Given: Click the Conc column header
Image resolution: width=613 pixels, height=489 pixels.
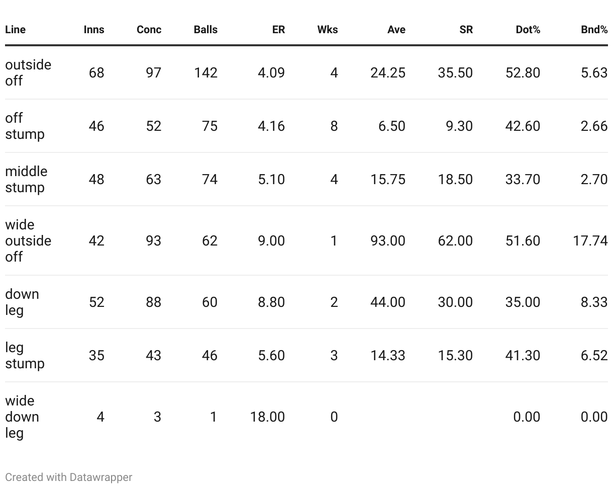Looking at the screenshot, I should pos(149,30).
